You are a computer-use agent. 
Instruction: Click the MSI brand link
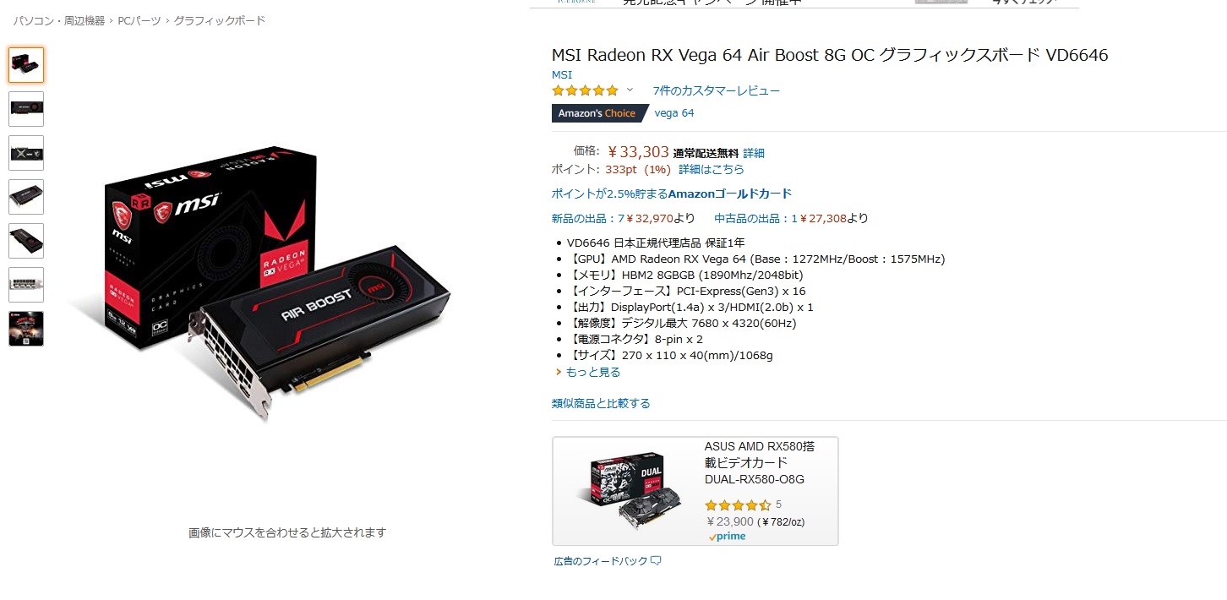point(562,74)
